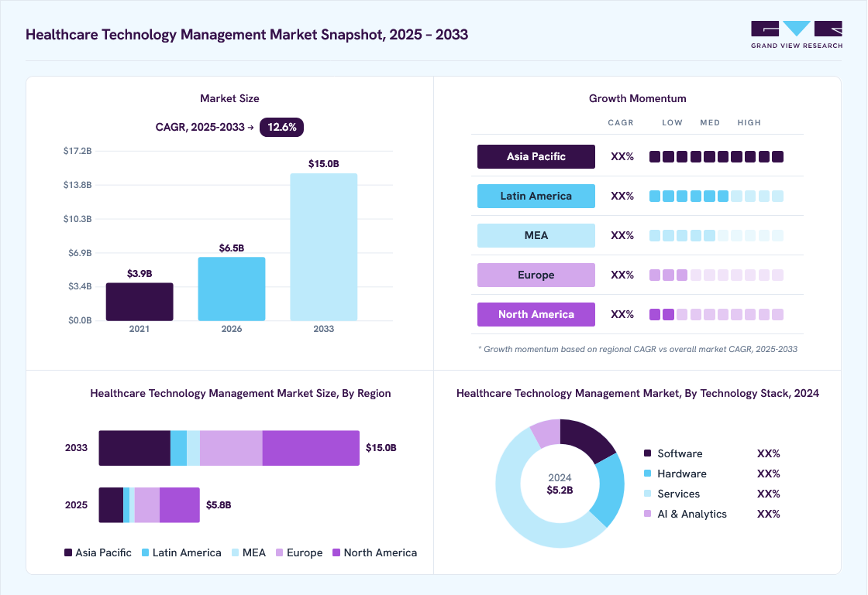The width and height of the screenshot is (868, 595).
Task: Click the $6.5B bar value label
Action: click(232, 248)
